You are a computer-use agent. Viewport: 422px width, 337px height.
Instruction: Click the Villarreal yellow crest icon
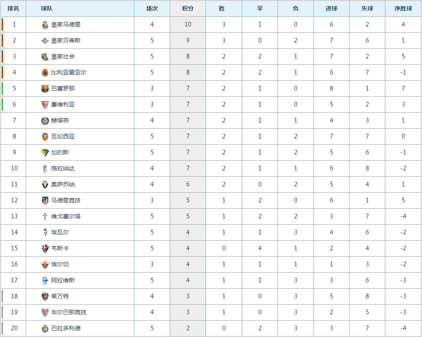45,73
